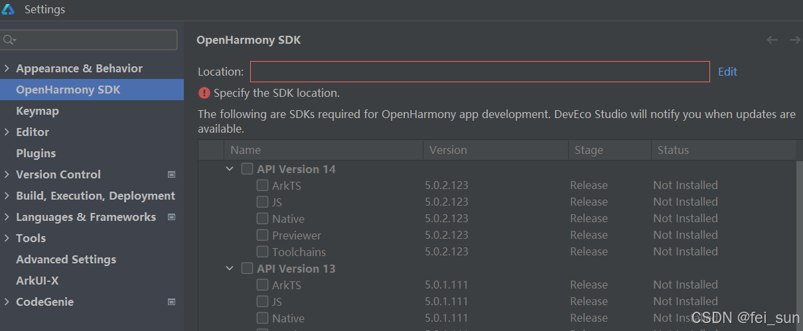Check the Native checkbox under API Version 13
This screenshot has height=331, width=803.
click(262, 318)
